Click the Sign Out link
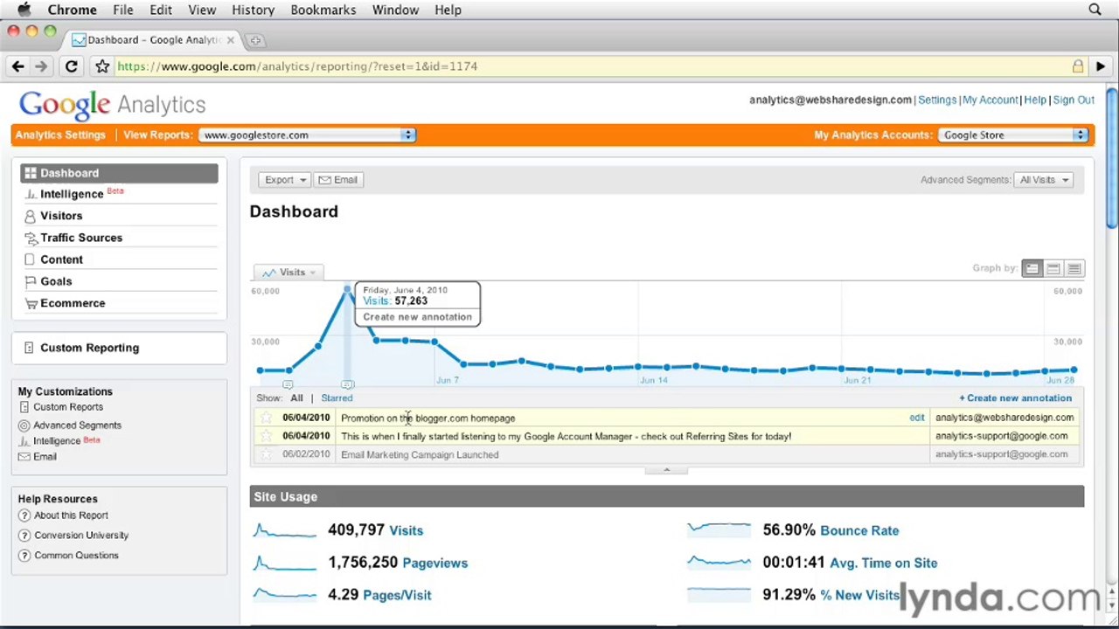Image resolution: width=1119 pixels, height=629 pixels. (1074, 100)
